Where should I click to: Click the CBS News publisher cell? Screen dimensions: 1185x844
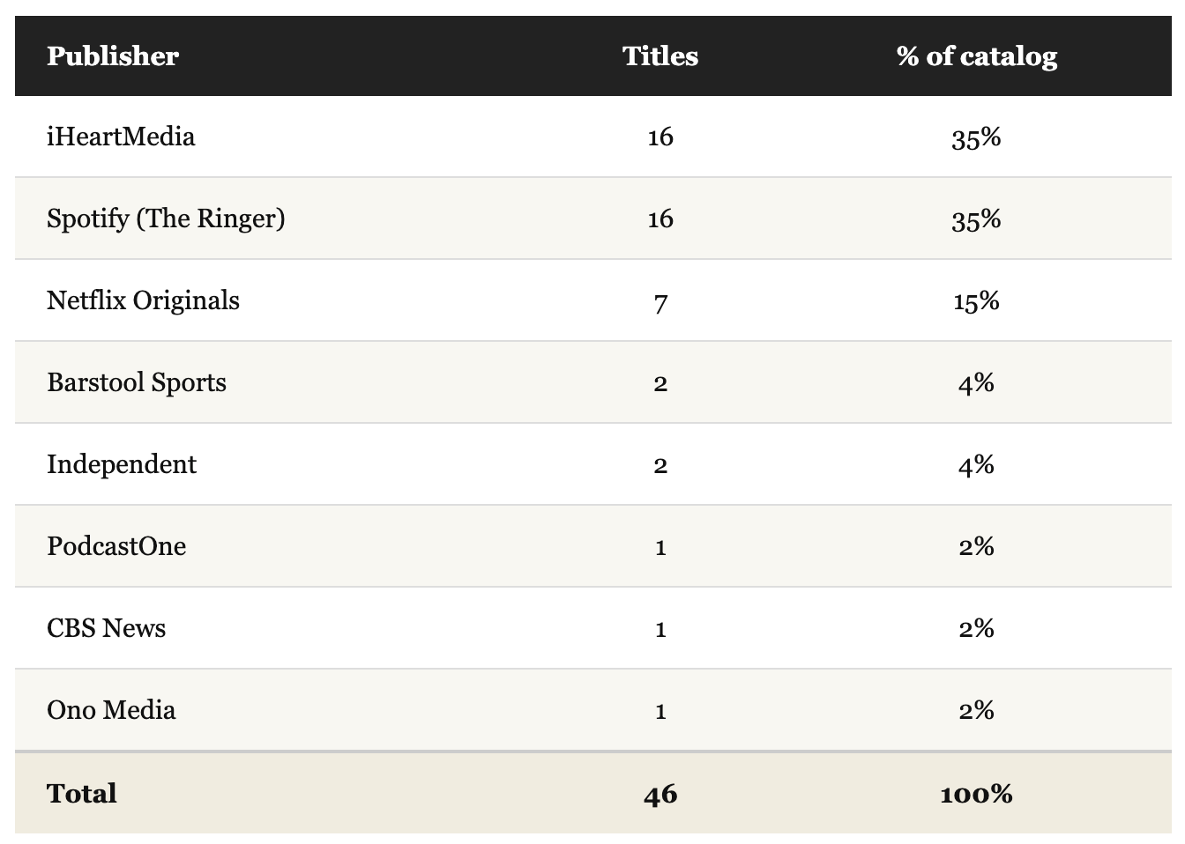click(106, 628)
